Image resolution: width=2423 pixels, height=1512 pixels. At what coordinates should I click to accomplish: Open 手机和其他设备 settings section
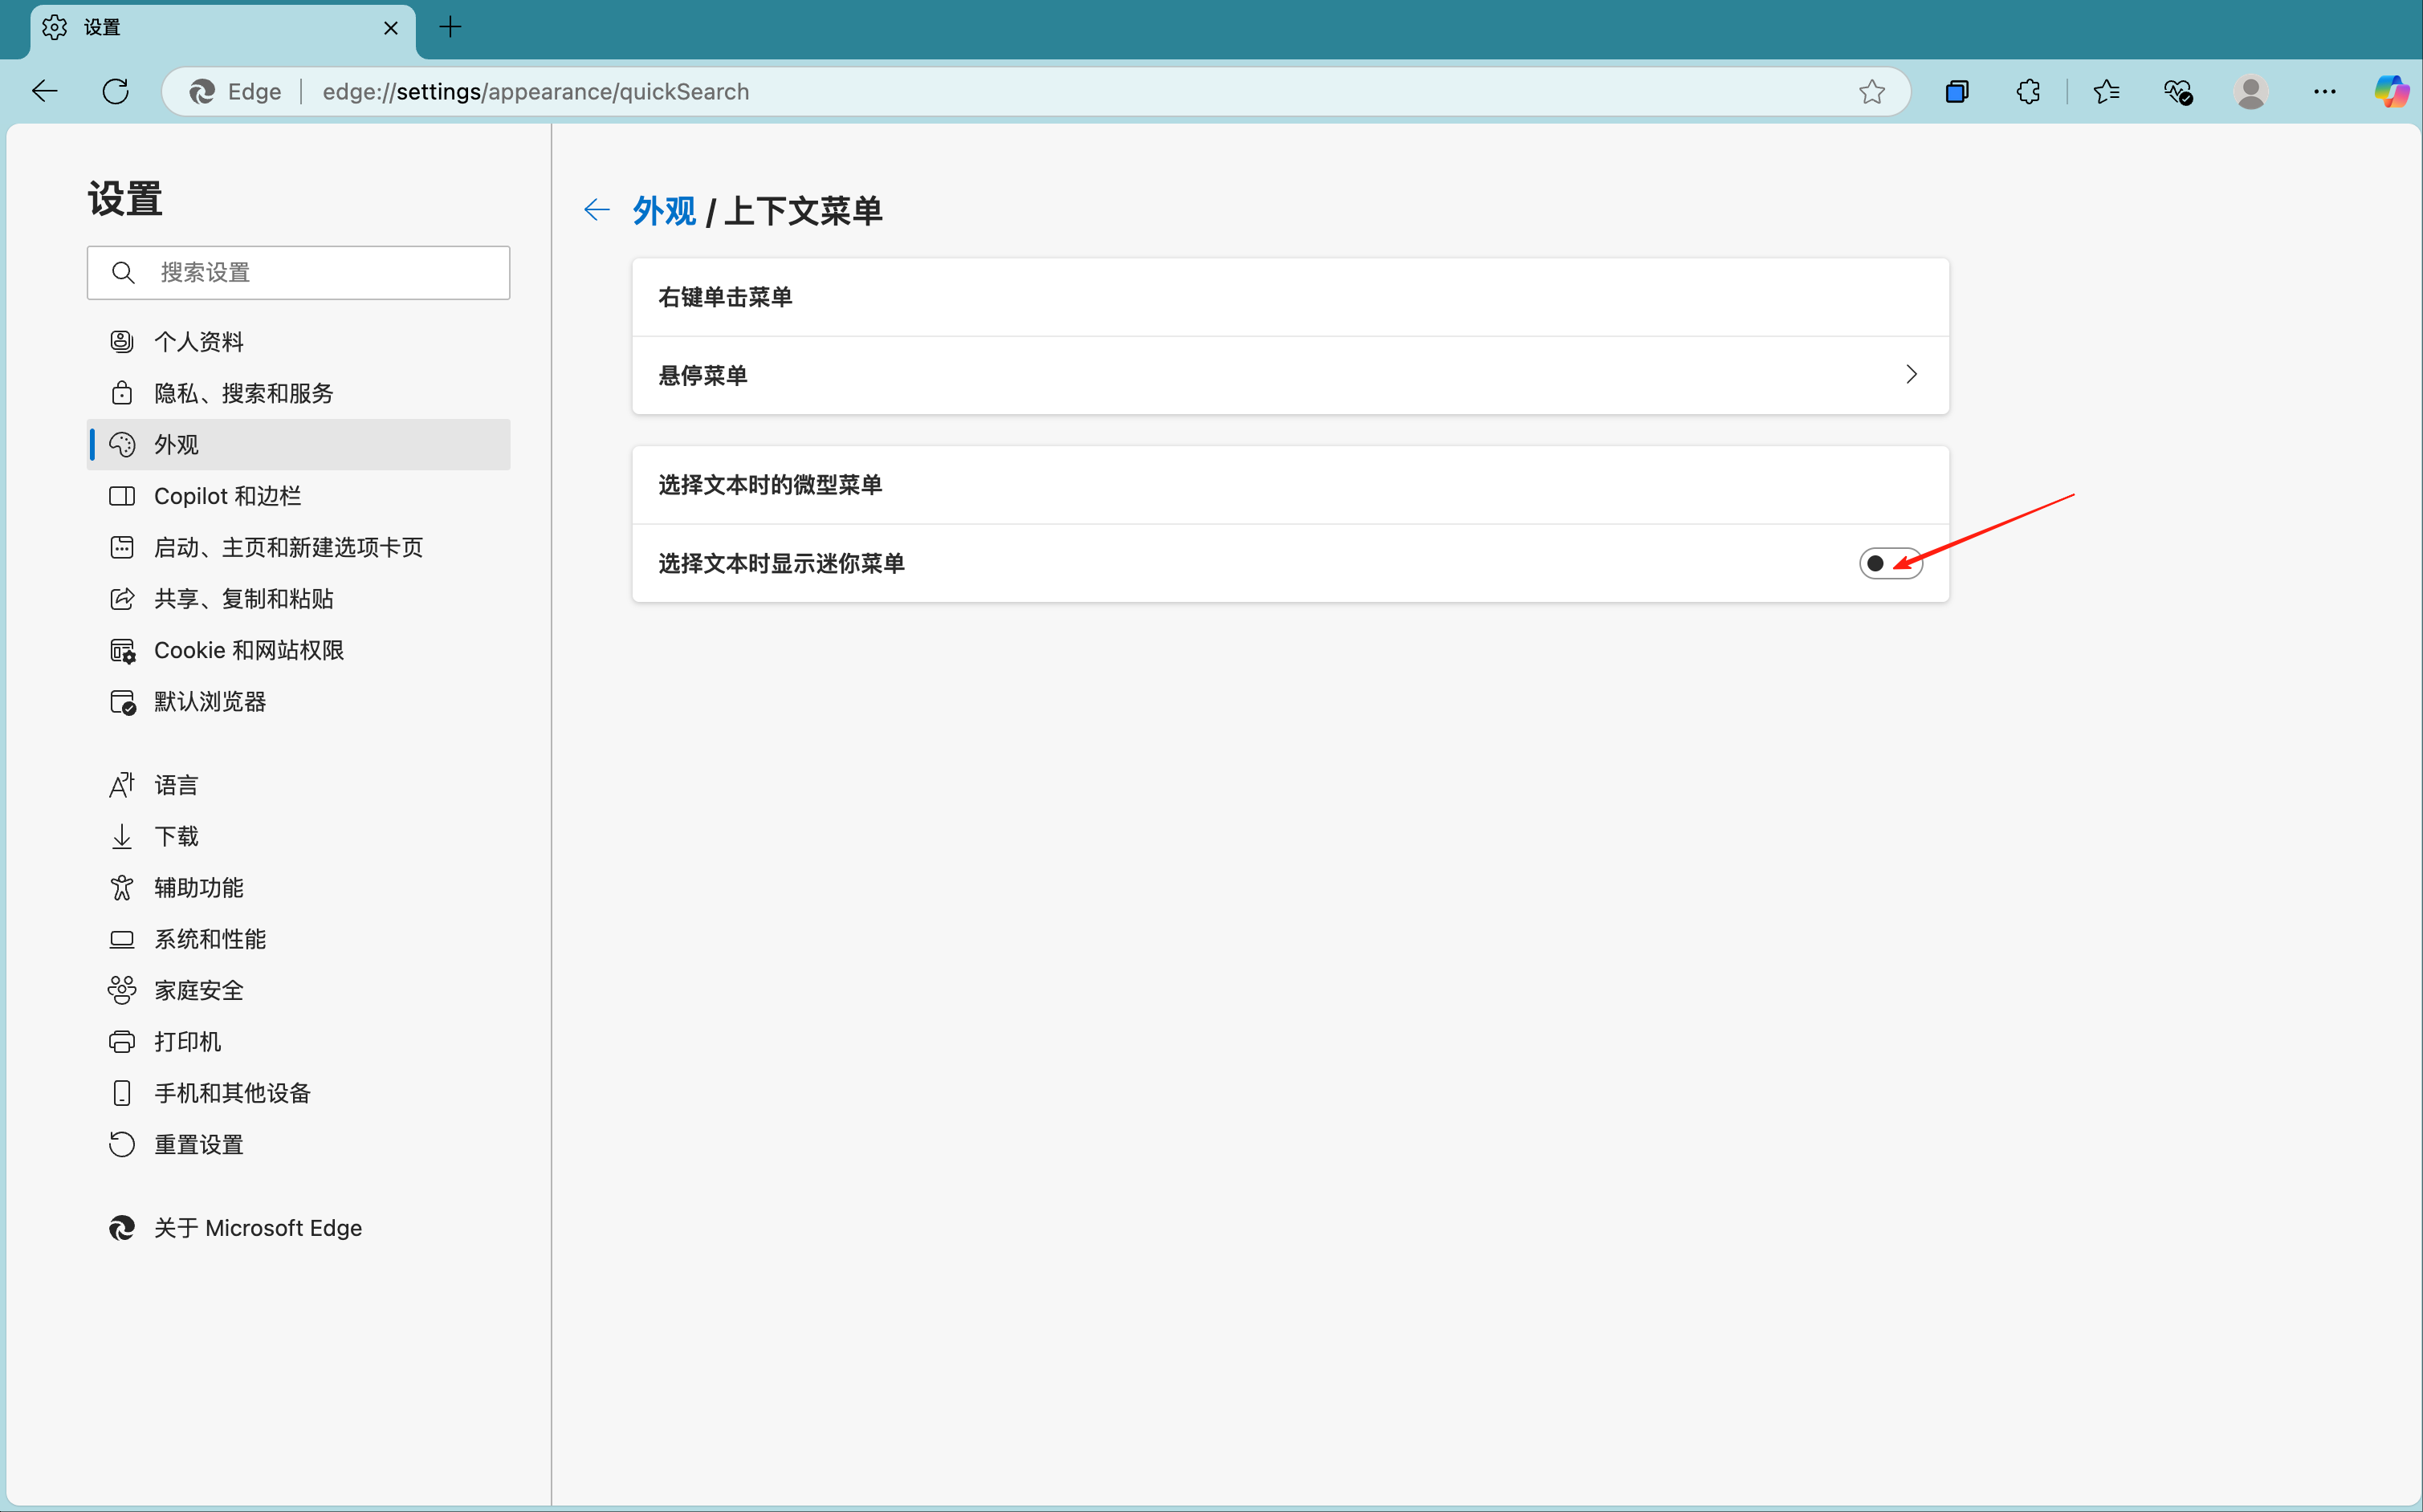click(x=298, y=1093)
